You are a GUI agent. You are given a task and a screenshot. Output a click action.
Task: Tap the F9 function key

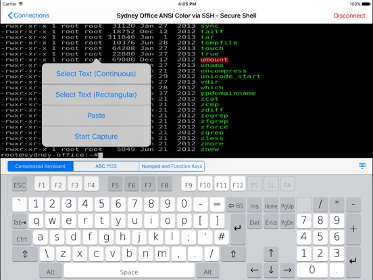point(189,184)
